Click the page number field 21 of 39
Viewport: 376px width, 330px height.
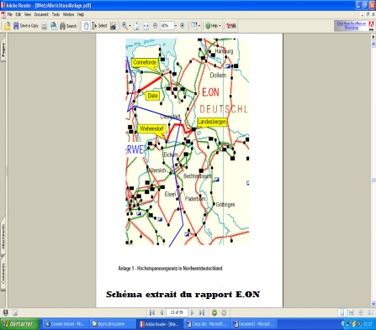tap(177, 312)
